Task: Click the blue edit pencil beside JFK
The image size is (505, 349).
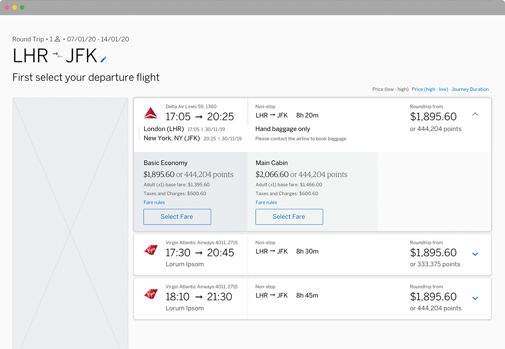Action: [x=104, y=60]
